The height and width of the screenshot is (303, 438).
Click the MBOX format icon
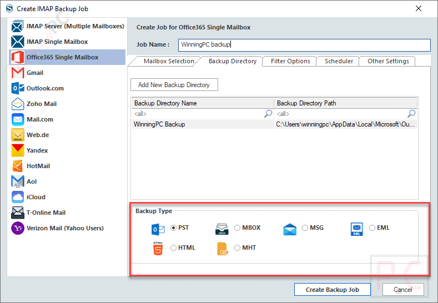point(222,229)
